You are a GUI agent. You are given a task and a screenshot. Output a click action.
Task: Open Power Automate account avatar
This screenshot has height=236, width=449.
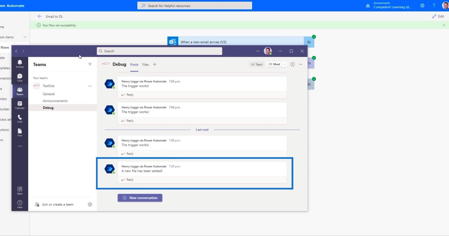pos(445,5)
